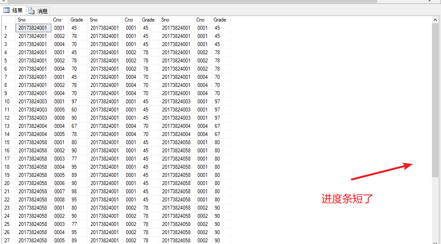Click second Grade 78 in row 6
Image resolution: width=441 pixels, height=244 pixels.
click(149, 68)
